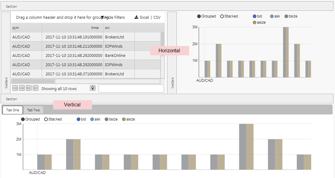
Task: Click the filter funnel icon
Action: pos(102,18)
